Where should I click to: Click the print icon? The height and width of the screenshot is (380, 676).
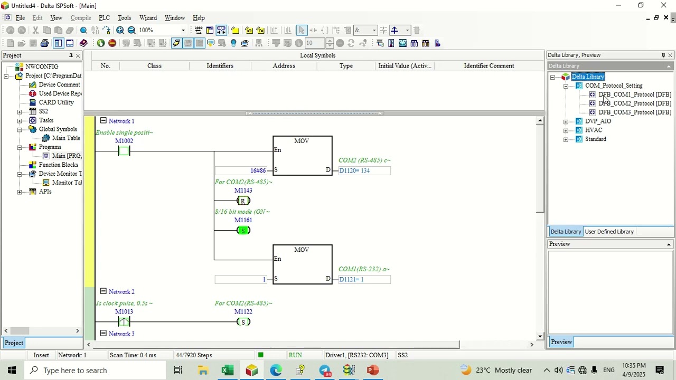tap(44, 43)
